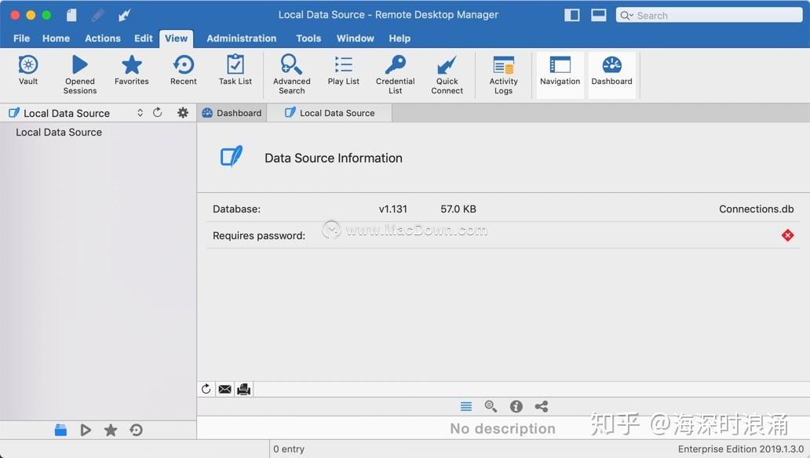810x458 pixels.
Task: Open the Credential List
Action: coord(395,71)
